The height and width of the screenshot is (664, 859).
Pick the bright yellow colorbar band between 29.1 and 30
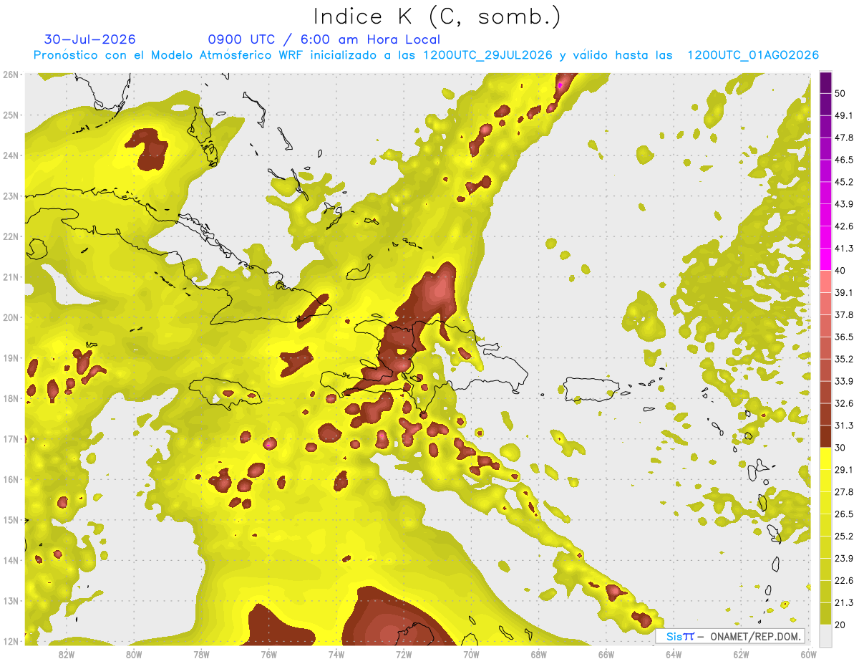coord(826,458)
